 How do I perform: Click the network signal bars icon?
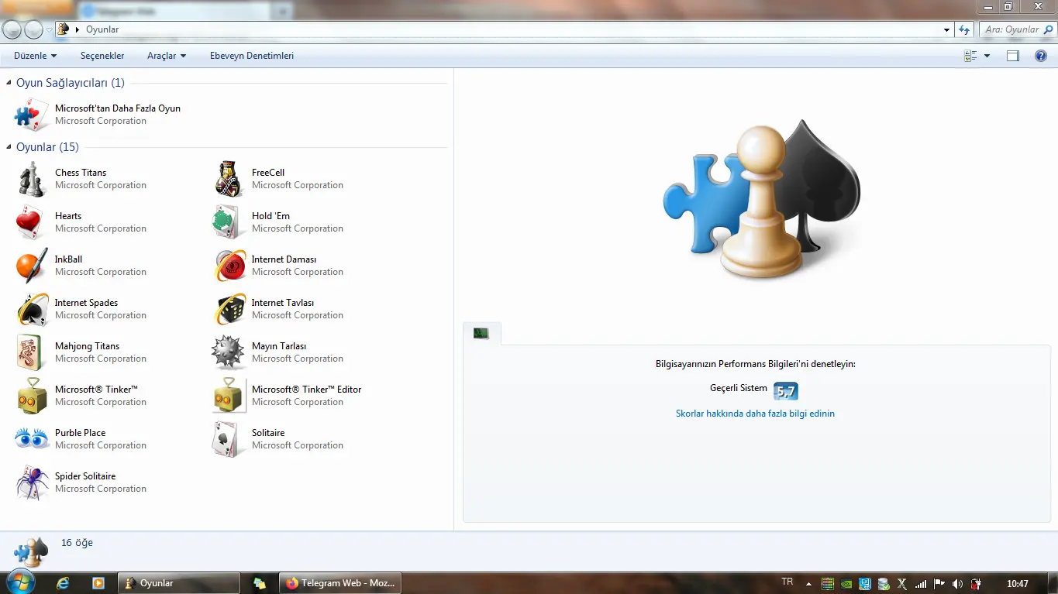(921, 584)
